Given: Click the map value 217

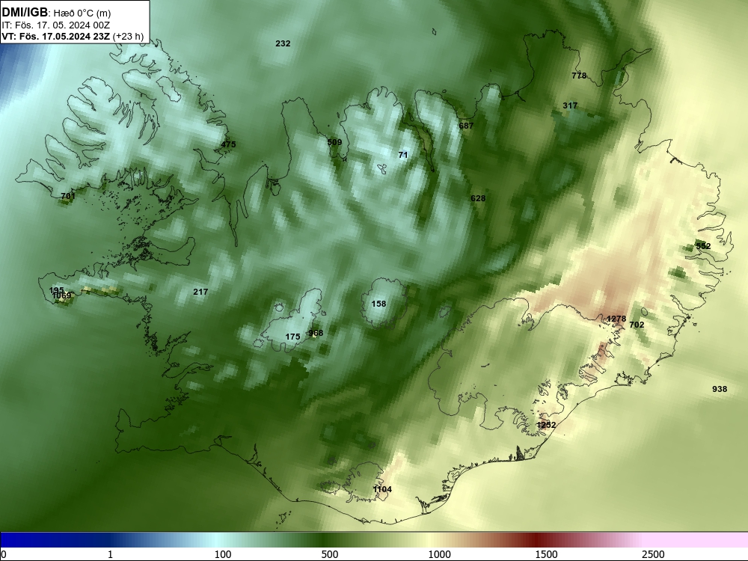Looking at the screenshot, I should (x=200, y=292).
